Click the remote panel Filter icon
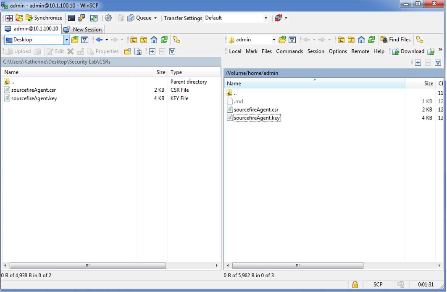 pyautogui.click(x=292, y=40)
